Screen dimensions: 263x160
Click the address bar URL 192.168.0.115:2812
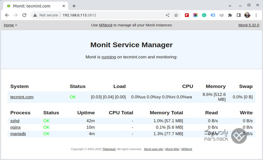[x=79, y=15]
